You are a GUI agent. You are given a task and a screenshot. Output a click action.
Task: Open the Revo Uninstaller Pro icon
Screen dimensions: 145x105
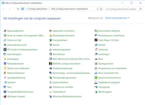[96, 73]
